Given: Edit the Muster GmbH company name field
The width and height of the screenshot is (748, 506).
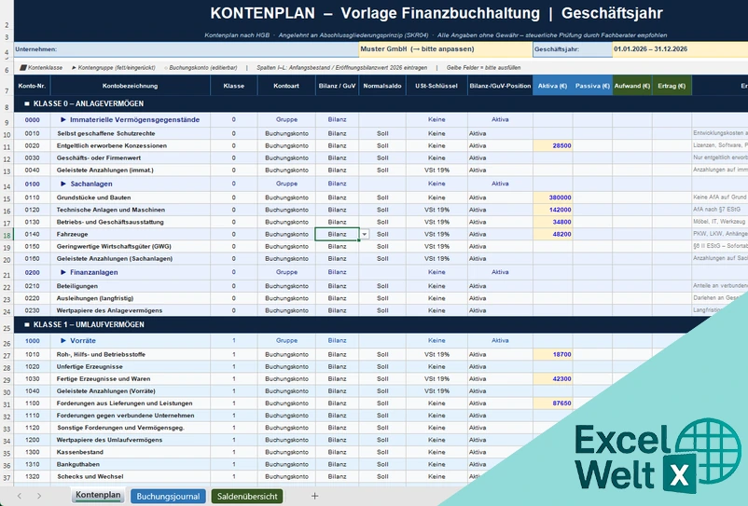Looking at the screenshot, I should click(445, 49).
